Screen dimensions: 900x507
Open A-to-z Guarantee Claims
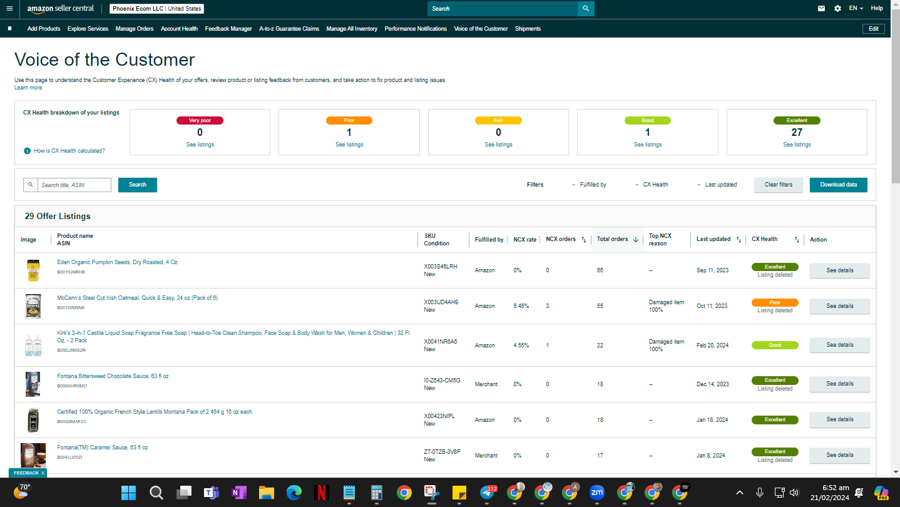pos(289,29)
